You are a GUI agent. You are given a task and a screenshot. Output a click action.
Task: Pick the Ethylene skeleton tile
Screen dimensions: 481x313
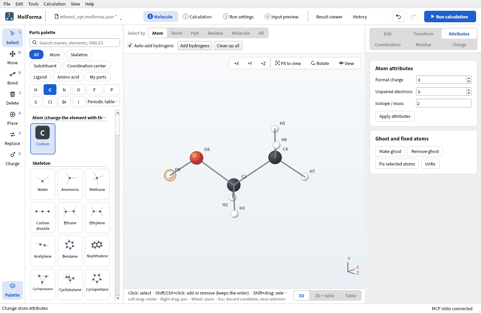pos(97,218)
